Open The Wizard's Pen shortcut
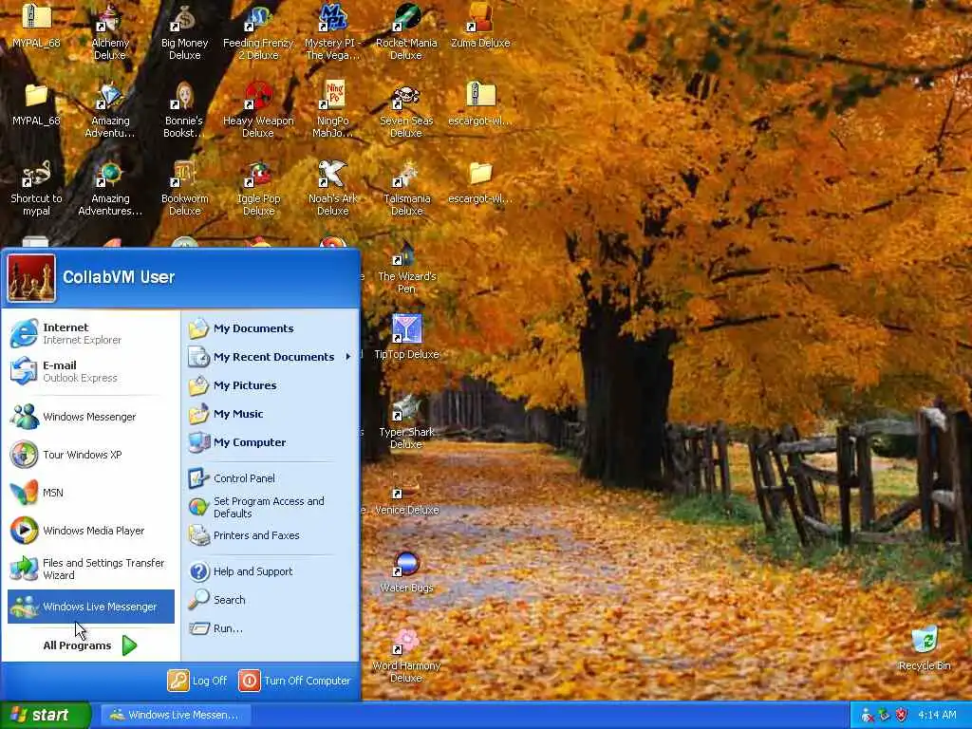 (406, 267)
